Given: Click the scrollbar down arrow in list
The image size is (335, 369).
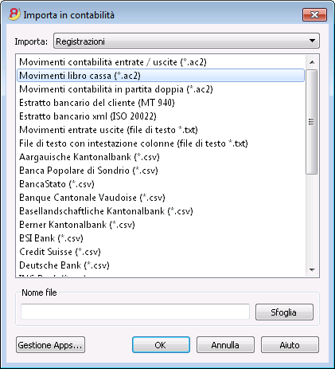Looking at the screenshot, I should click(312, 269).
